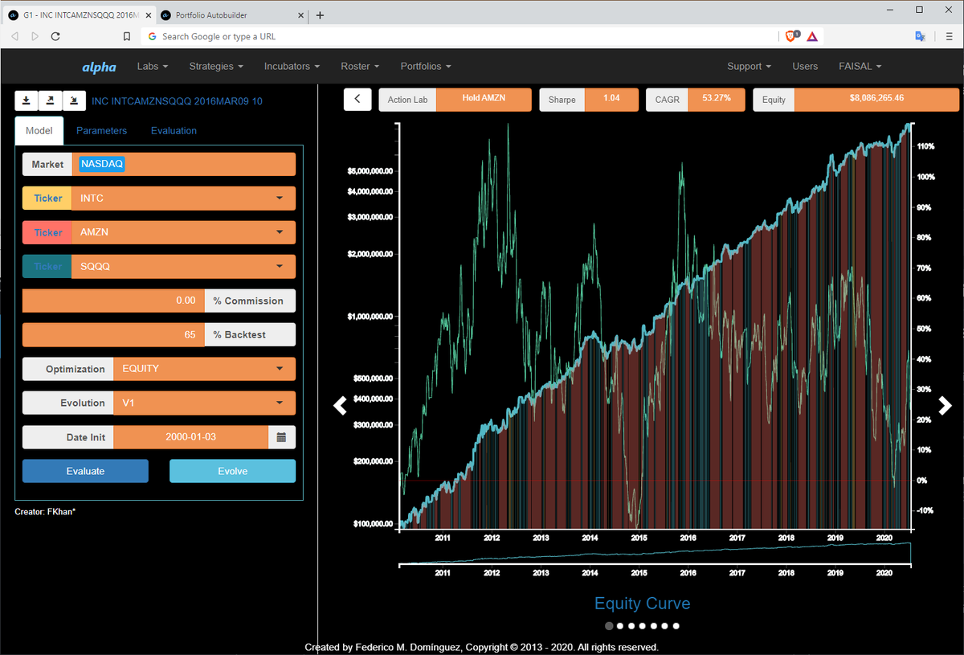The height and width of the screenshot is (655, 964).
Task: Switch to the Evaluation tab
Action: pyautogui.click(x=174, y=130)
